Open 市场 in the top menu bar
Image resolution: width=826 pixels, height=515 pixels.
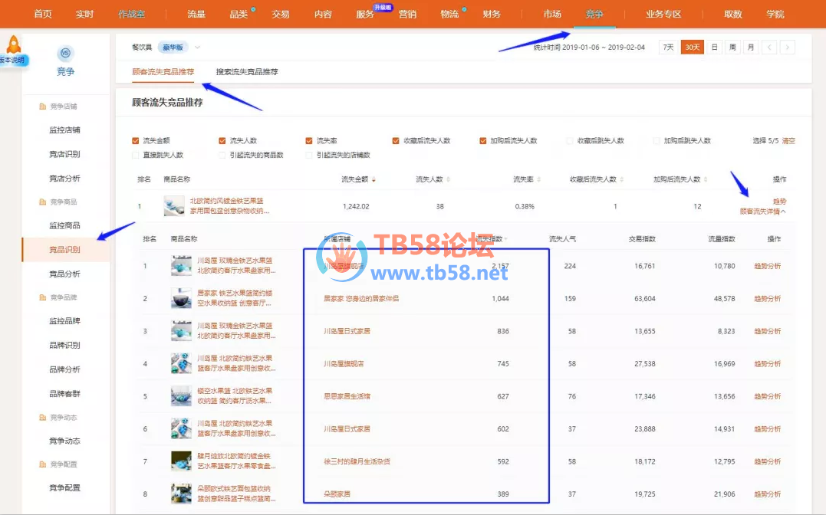tap(551, 14)
